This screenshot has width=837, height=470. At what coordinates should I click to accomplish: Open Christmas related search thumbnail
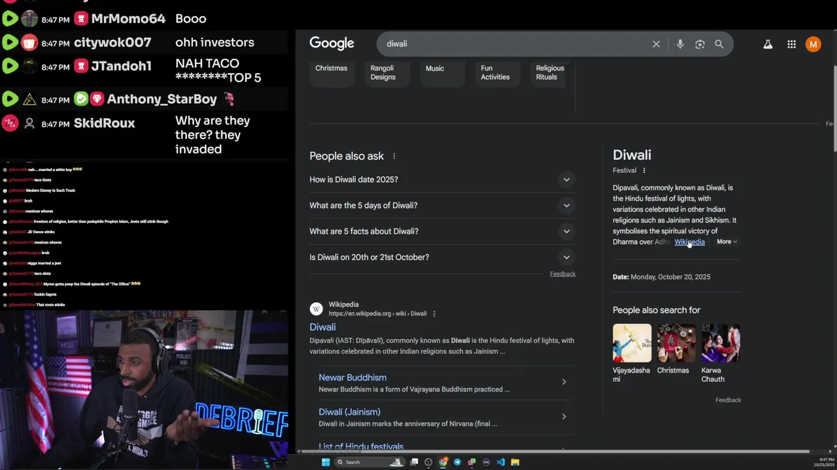click(676, 343)
